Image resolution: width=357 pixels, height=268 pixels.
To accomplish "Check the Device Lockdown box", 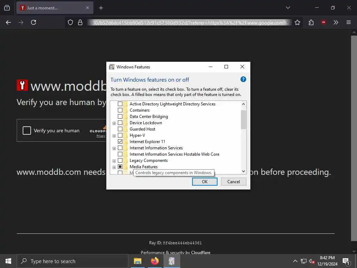I will coord(120,123).
